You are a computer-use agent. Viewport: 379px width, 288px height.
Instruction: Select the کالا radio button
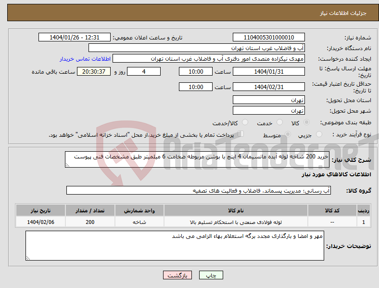click(x=306, y=122)
